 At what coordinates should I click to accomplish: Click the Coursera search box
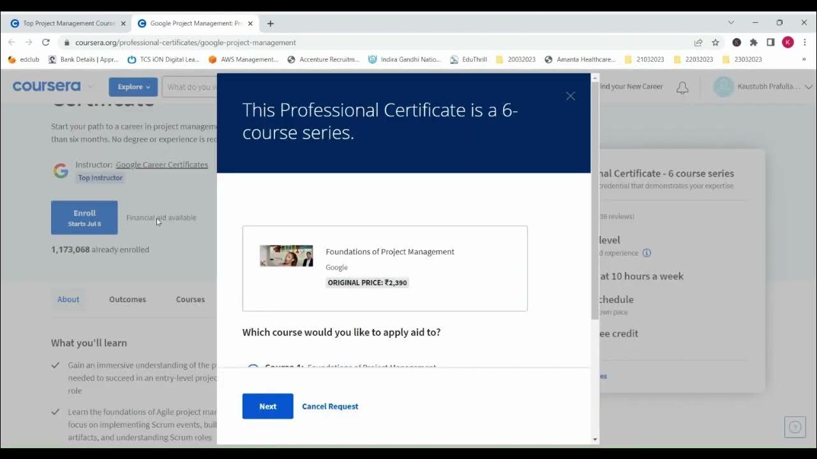click(x=190, y=87)
